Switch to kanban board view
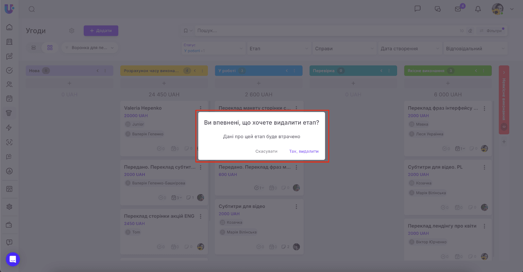 click(x=50, y=48)
